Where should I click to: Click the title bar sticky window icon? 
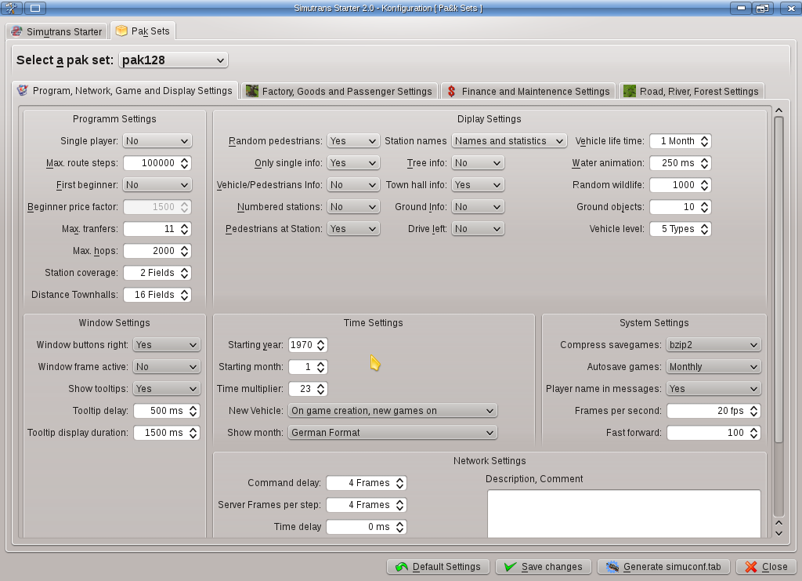34,8
